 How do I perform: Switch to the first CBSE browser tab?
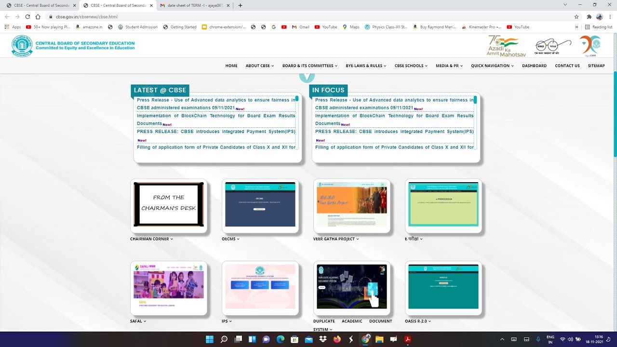(39, 5)
